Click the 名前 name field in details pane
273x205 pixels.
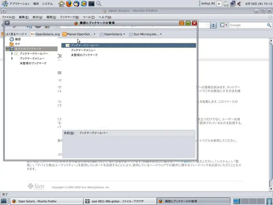pos(136,133)
